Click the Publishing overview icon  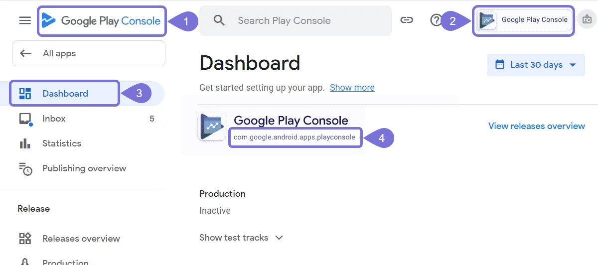(25, 168)
